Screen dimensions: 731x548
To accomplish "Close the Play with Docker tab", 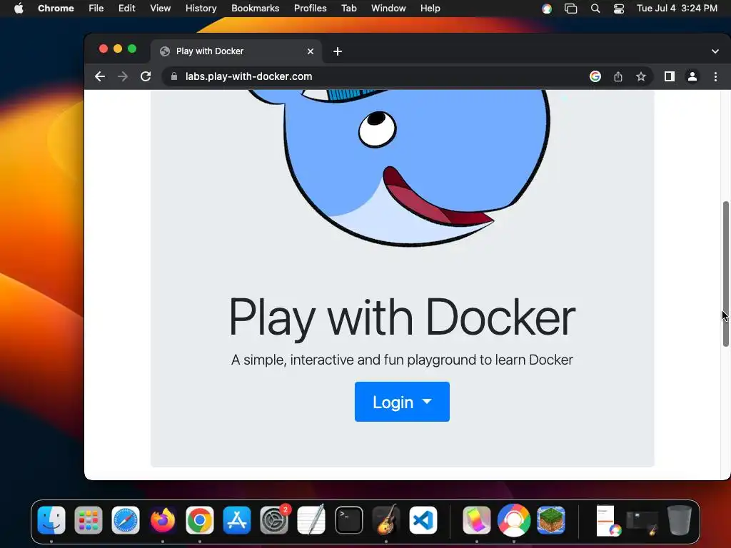I will pos(311,51).
